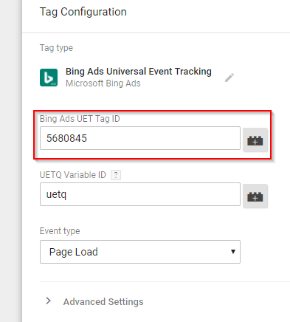This screenshot has width=290, height=322.
Task: Open variable picker beside the uetq field
Action: [255, 196]
